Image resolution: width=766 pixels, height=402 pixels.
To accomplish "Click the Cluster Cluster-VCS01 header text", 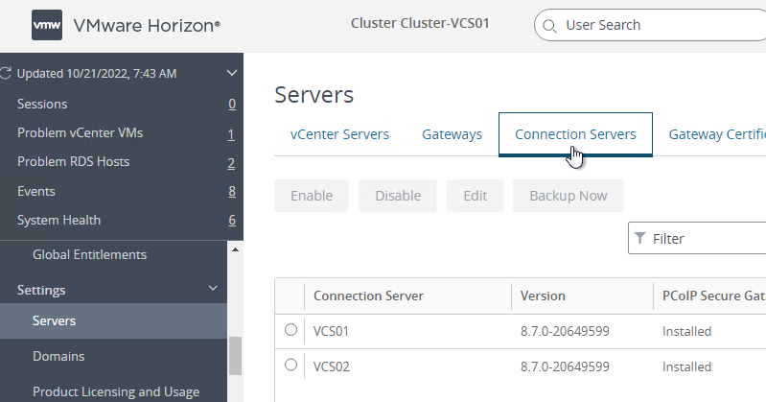I will 420,23.
